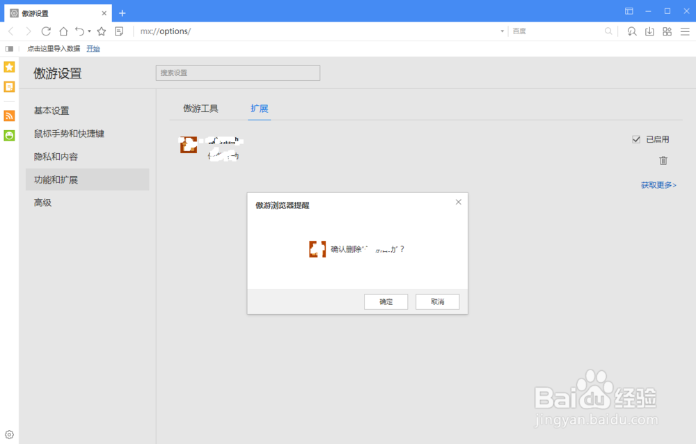Add page to favorites star icon
This screenshot has width=696, height=444.
click(102, 31)
